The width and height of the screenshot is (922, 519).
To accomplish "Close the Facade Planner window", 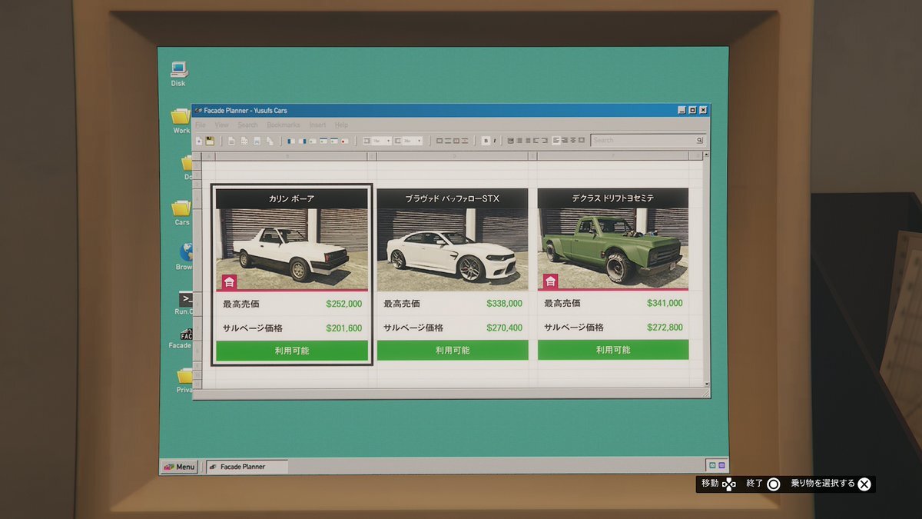I will click(x=703, y=110).
